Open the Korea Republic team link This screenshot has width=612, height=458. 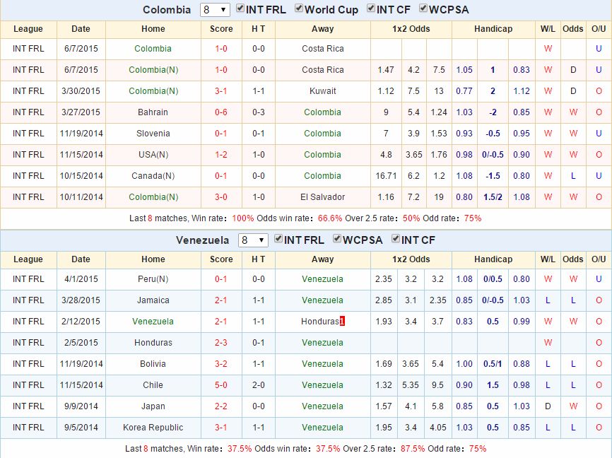click(153, 428)
